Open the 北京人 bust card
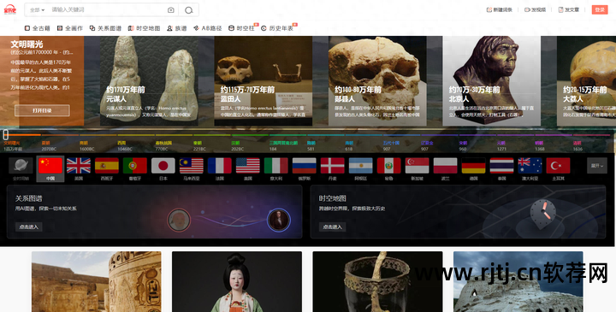 (x=491, y=81)
